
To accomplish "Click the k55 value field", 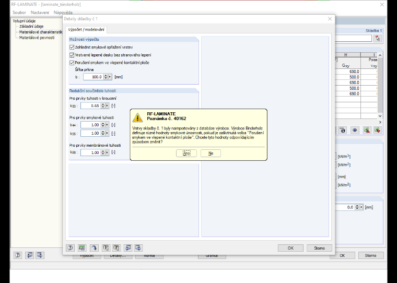I will 91,133.
